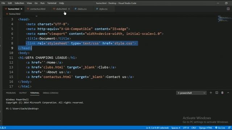The width and height of the screenshot is (232, 130).
Task: Open the File menu
Action: [x=3, y=3]
